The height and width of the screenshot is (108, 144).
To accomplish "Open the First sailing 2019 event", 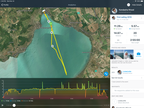I will click(x=127, y=18).
